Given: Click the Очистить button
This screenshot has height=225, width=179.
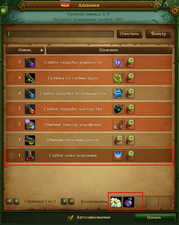Looking at the screenshot, I should [129, 34].
